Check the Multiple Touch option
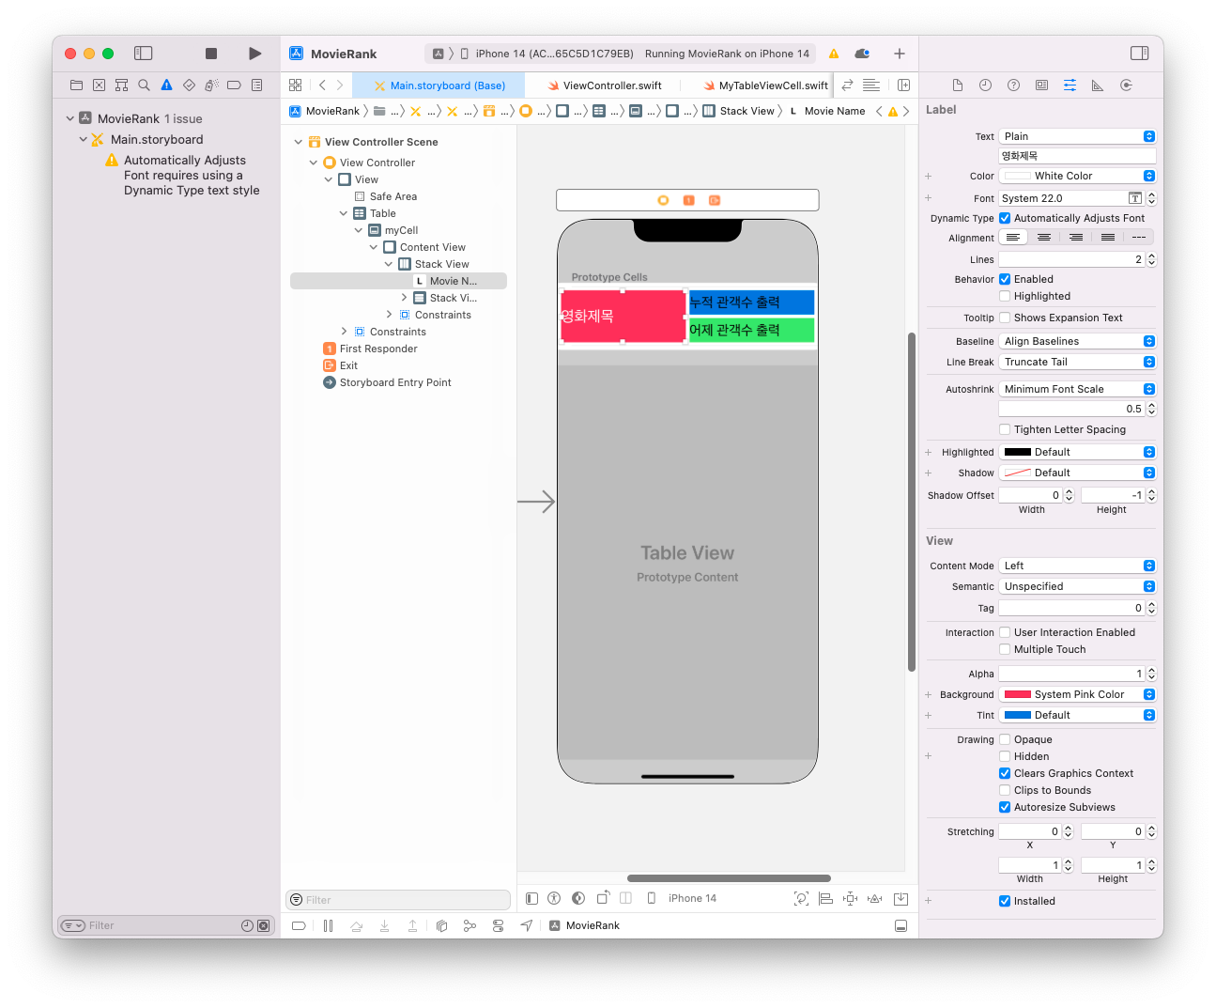1216x1008 pixels. click(1005, 649)
